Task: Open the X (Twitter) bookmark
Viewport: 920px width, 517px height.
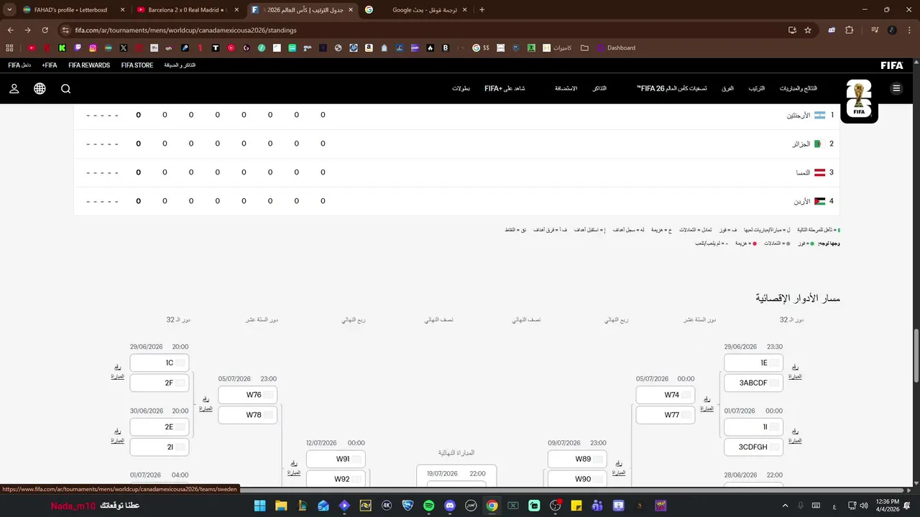Action: coord(124,48)
